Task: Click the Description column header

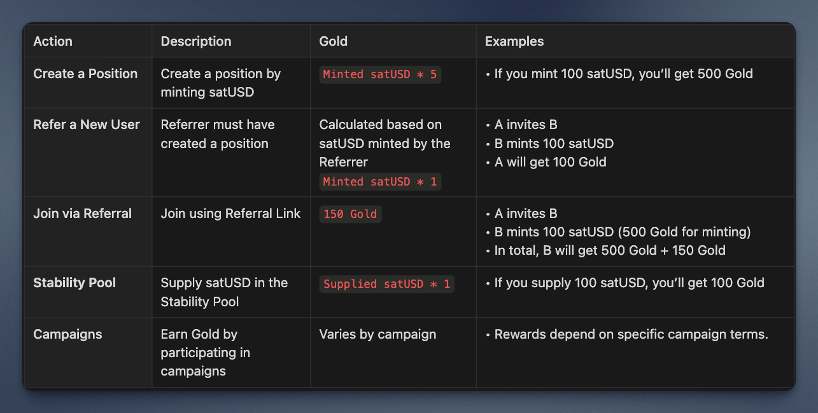Action: (x=196, y=41)
